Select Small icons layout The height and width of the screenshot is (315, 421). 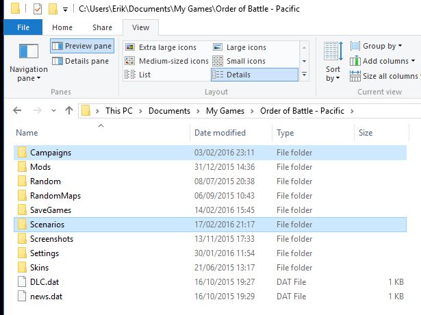(x=239, y=61)
